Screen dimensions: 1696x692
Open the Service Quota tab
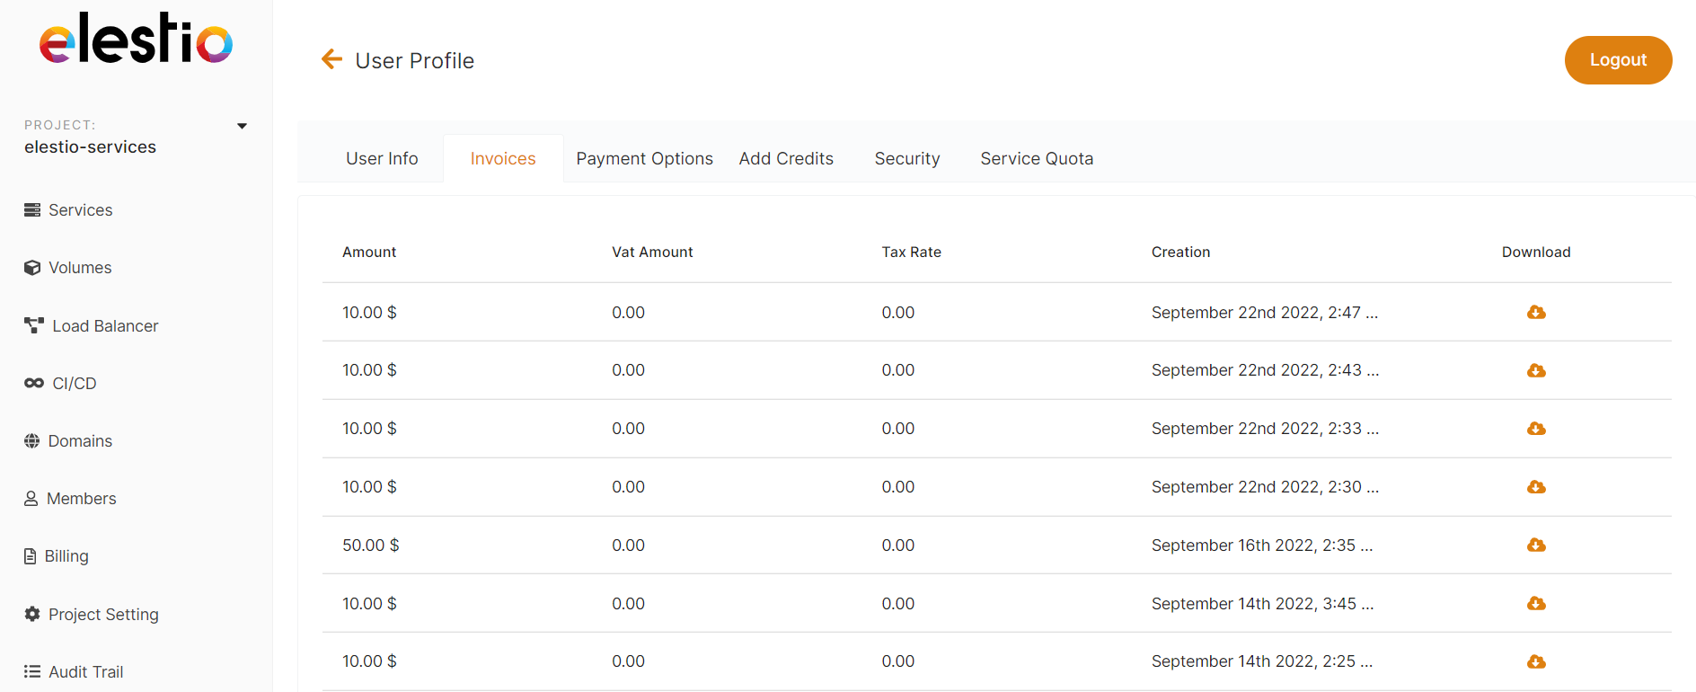pos(1037,159)
